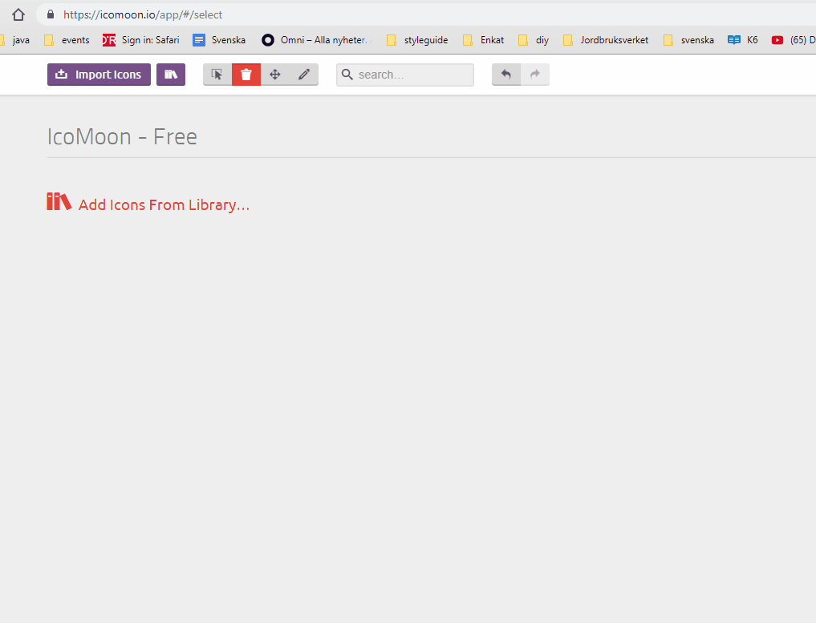Activate the red trash Remove tool

[x=246, y=75]
